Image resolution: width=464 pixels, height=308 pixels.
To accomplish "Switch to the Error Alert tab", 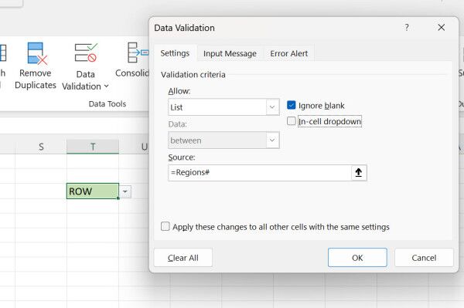I will (288, 53).
